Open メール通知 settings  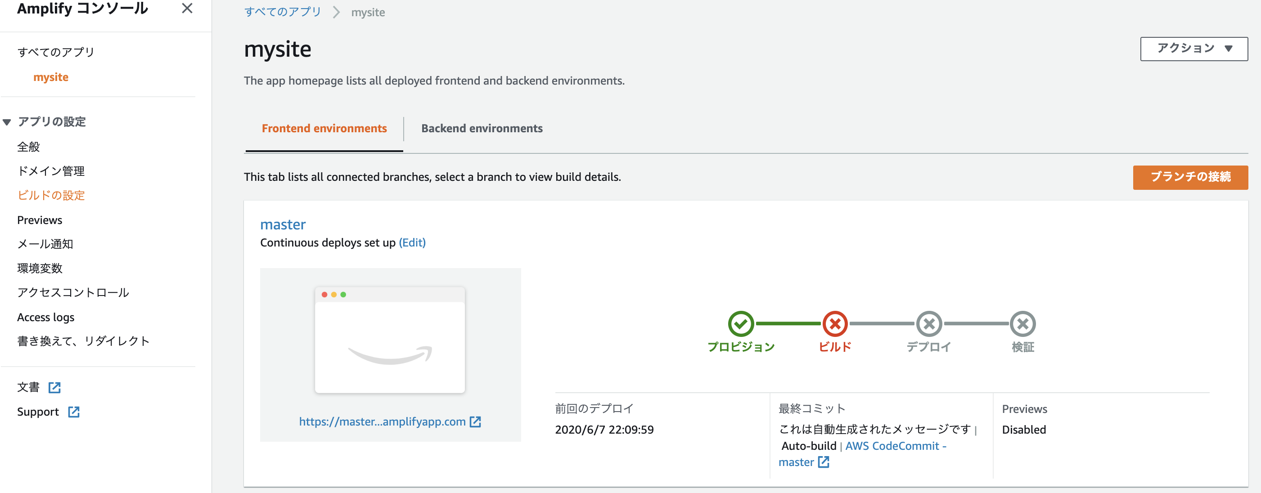(x=45, y=243)
